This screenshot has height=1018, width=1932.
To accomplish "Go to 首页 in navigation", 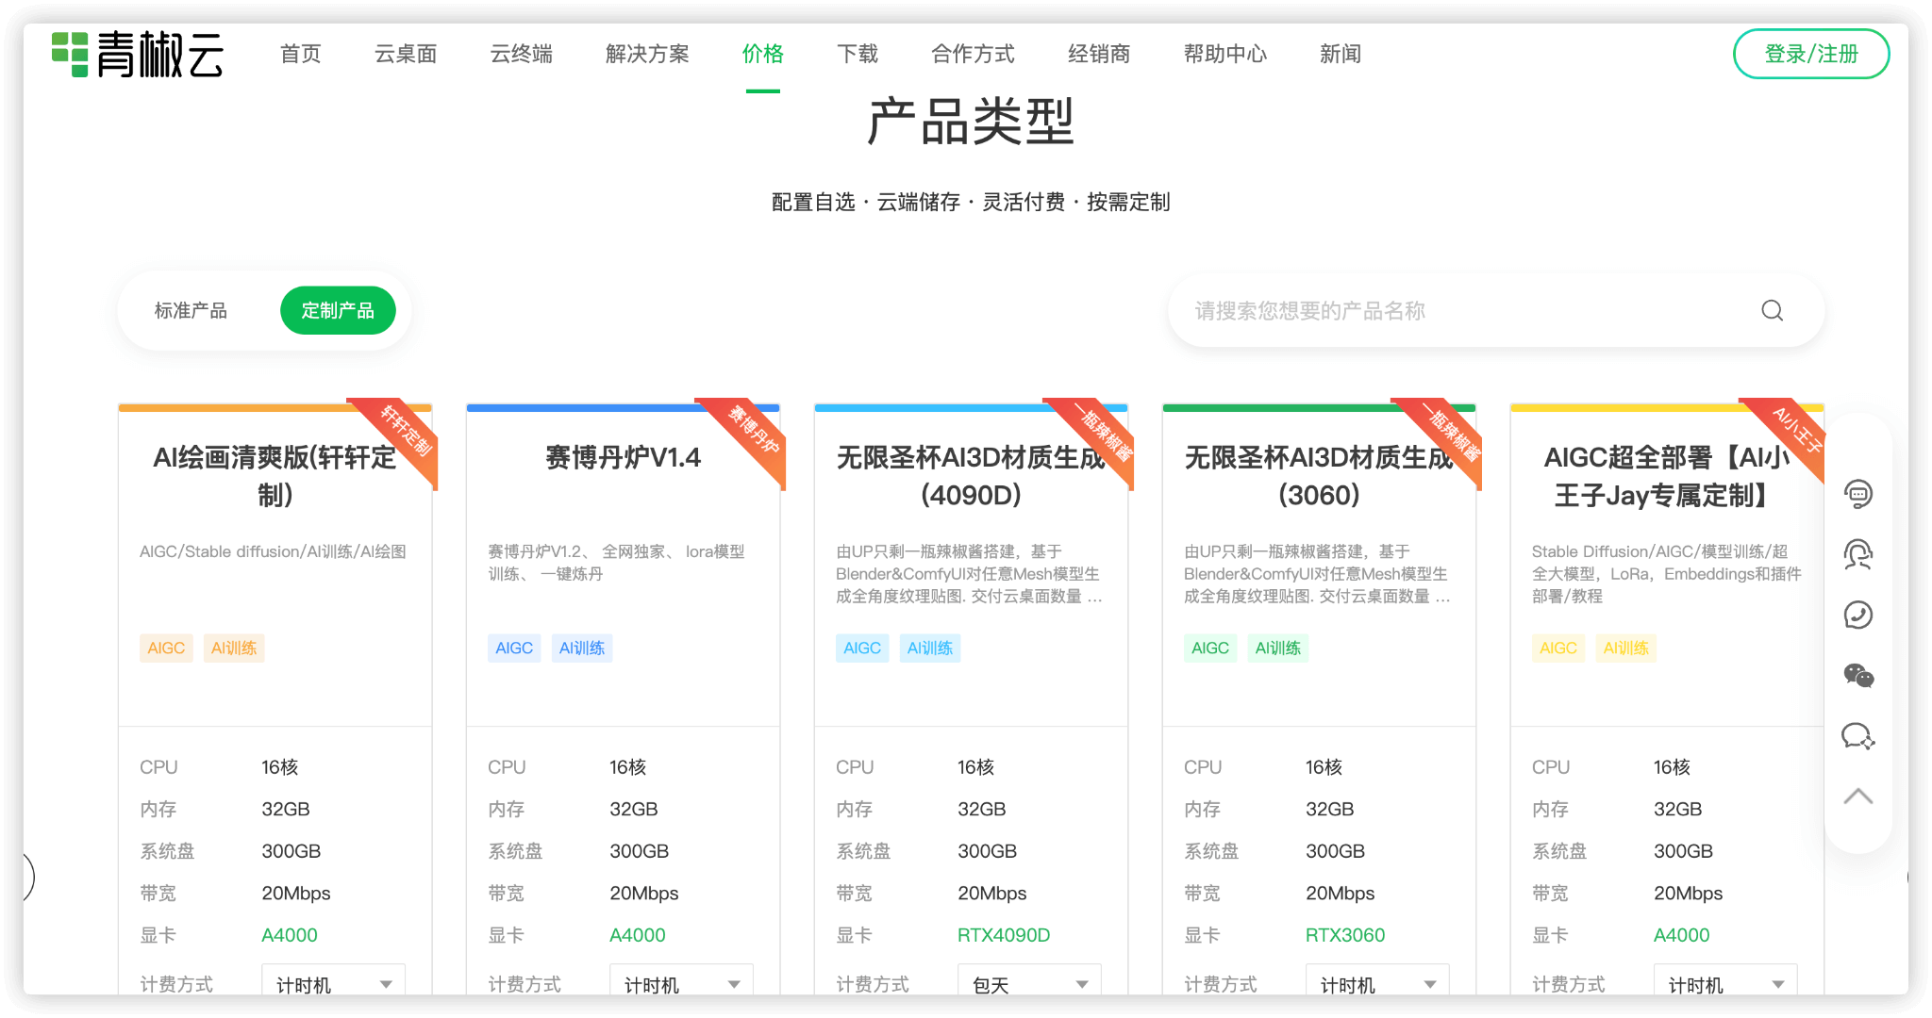I will [x=301, y=54].
